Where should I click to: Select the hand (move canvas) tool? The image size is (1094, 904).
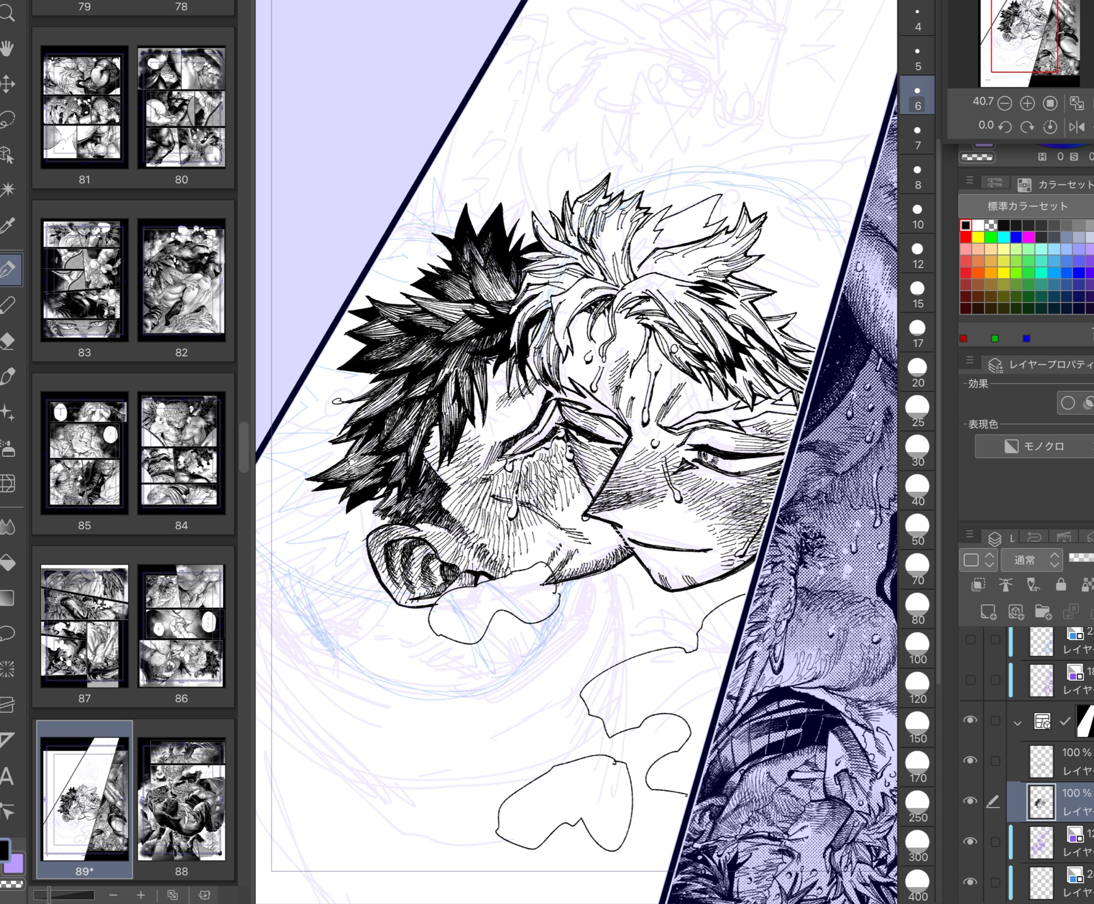(7, 49)
